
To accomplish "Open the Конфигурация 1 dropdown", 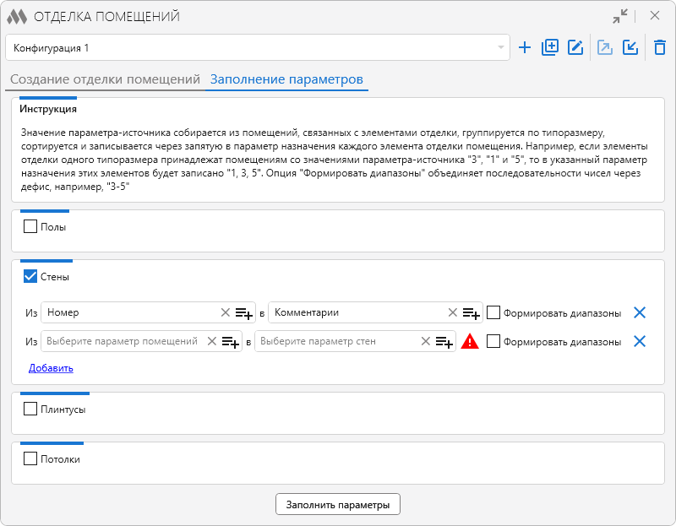I will pos(258,48).
